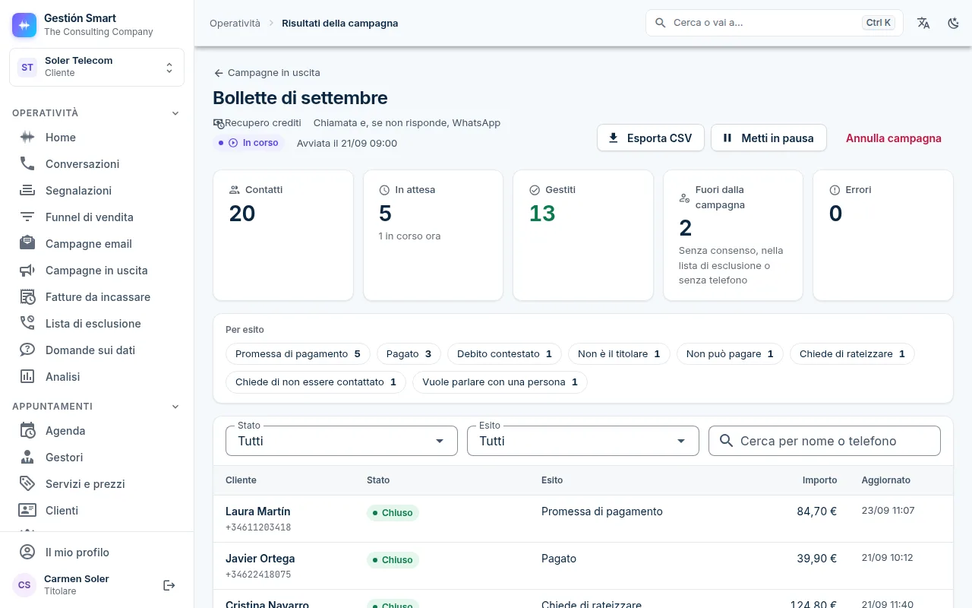972x608 pixels.
Task: Open Servizi e prezzi tag item
Action: click(x=97, y=484)
